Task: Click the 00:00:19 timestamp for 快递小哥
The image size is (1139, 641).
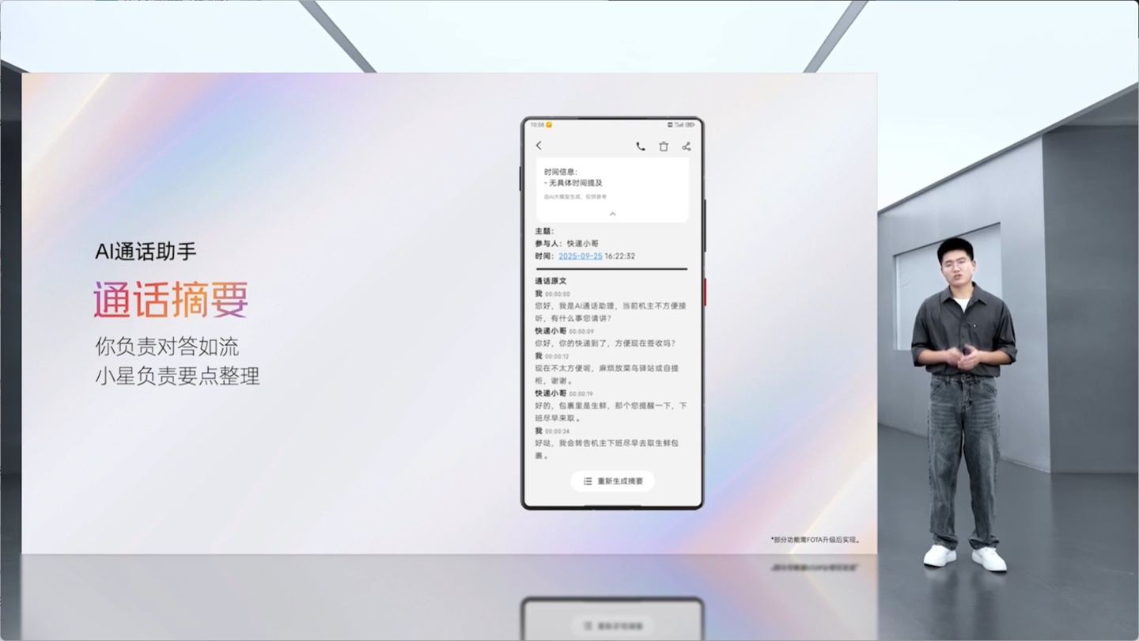Action: tap(581, 394)
